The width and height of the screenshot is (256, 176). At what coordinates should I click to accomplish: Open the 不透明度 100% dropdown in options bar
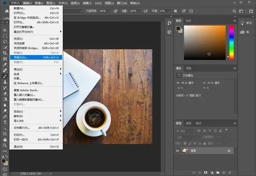click(x=109, y=11)
